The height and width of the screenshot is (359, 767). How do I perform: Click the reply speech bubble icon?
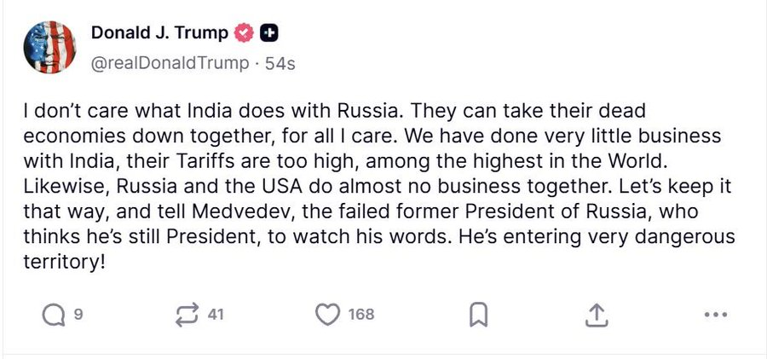[54, 315]
